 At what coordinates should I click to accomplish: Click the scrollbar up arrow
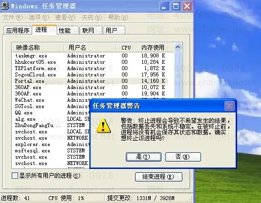point(178,47)
